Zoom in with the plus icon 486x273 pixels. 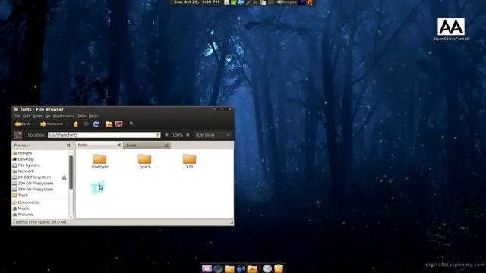[188, 135]
